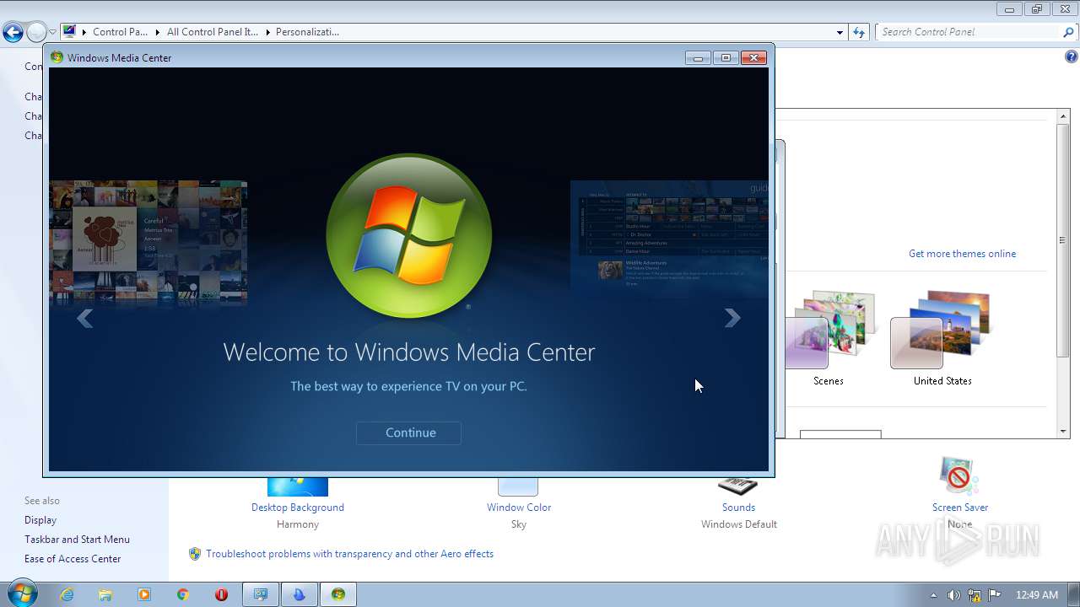
Task: Open address bar history dropdown
Action: click(840, 32)
